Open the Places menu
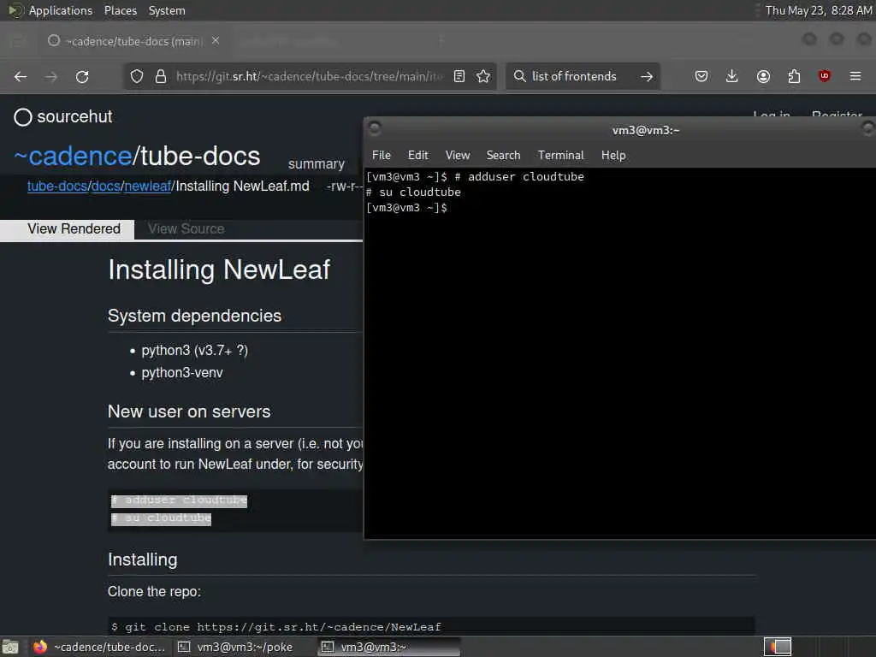The image size is (876, 657). [x=121, y=10]
